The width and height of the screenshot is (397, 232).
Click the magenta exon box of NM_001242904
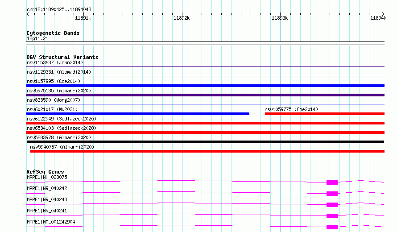tap(332, 227)
